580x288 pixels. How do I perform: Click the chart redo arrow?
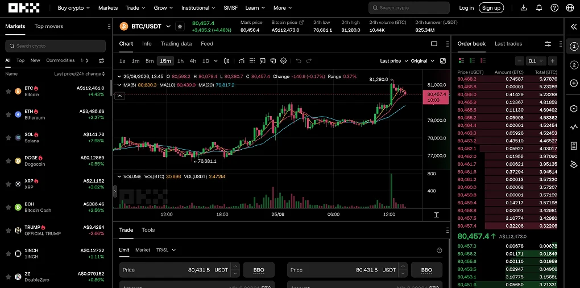[x=309, y=61]
